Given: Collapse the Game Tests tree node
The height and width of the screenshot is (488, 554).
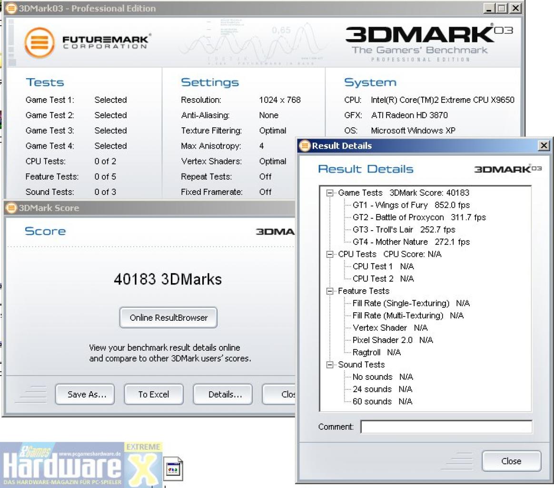Looking at the screenshot, I should (x=330, y=193).
